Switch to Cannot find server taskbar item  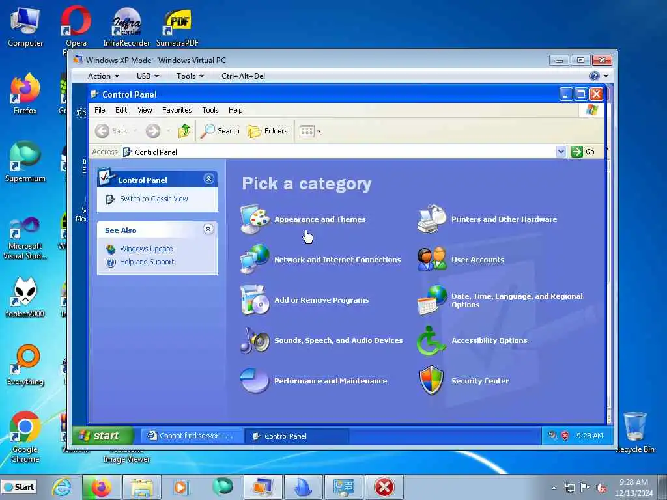coord(192,436)
